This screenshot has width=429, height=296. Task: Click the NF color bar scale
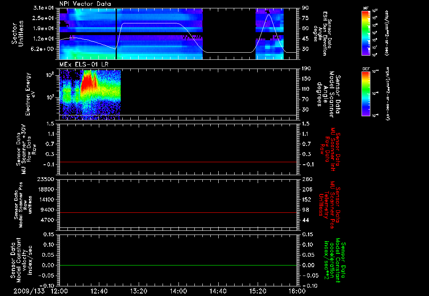coord(366,33)
